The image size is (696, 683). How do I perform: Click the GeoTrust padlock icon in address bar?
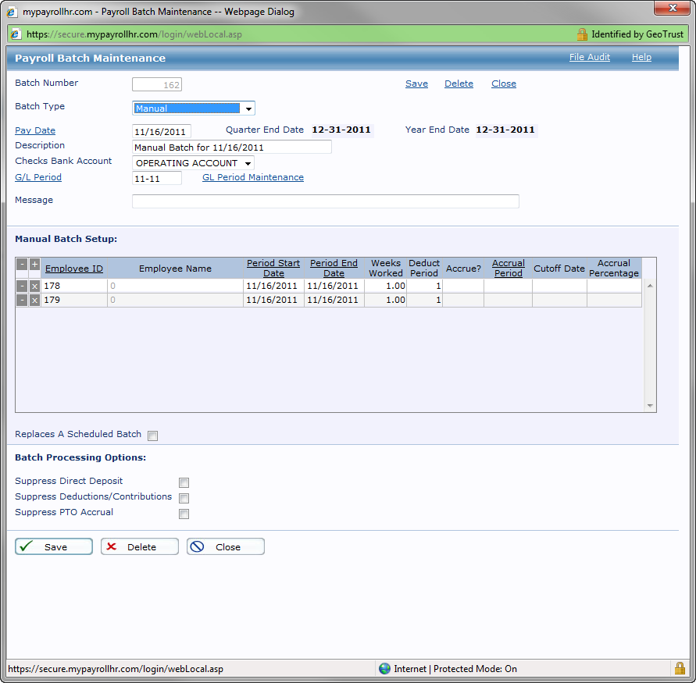point(582,34)
